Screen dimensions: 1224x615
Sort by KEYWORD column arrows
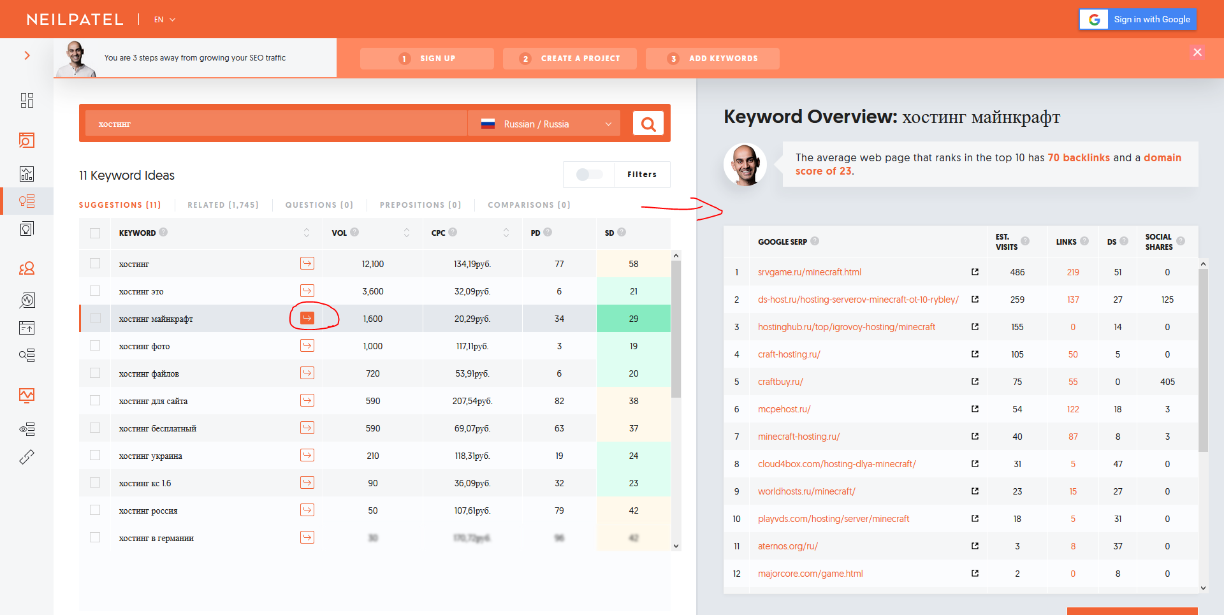307,233
